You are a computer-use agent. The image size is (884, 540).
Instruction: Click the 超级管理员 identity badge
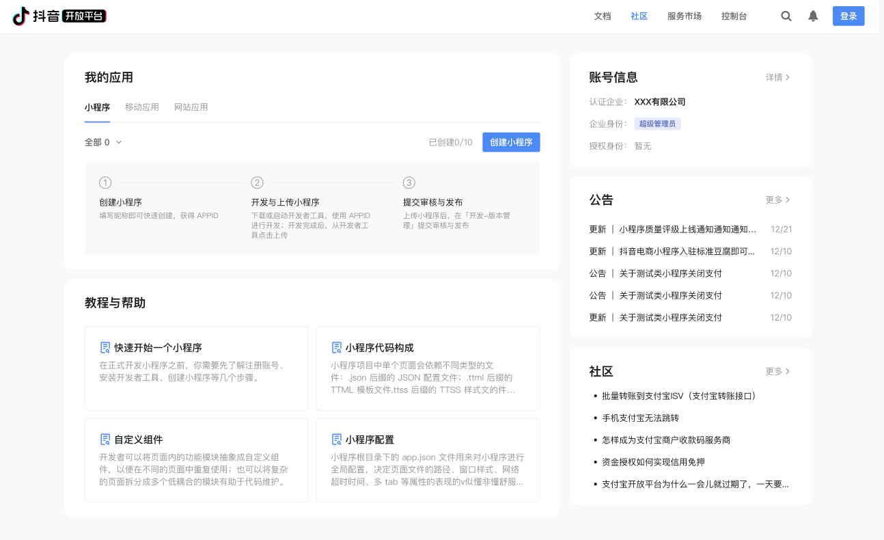pos(657,124)
